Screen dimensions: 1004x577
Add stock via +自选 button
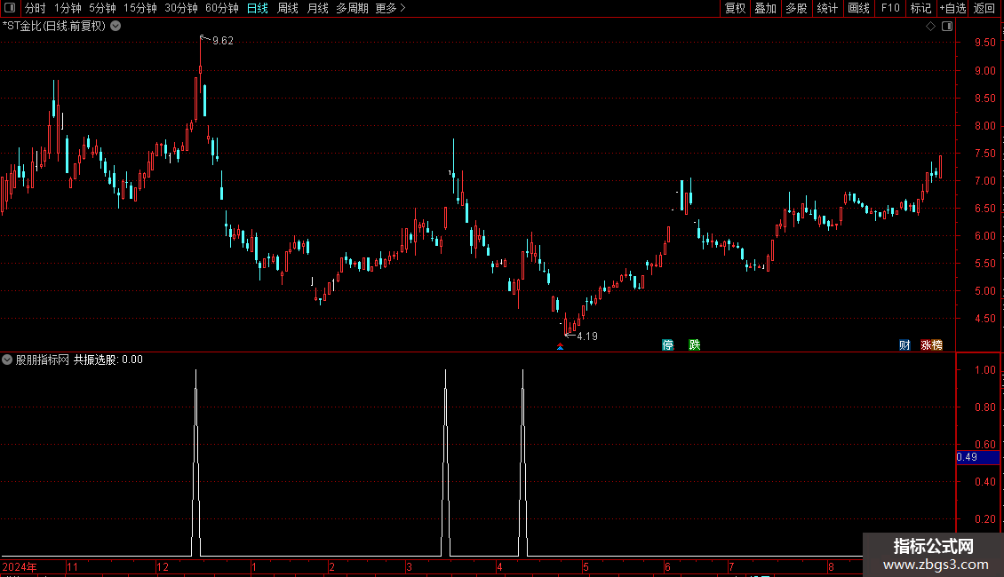click(952, 8)
